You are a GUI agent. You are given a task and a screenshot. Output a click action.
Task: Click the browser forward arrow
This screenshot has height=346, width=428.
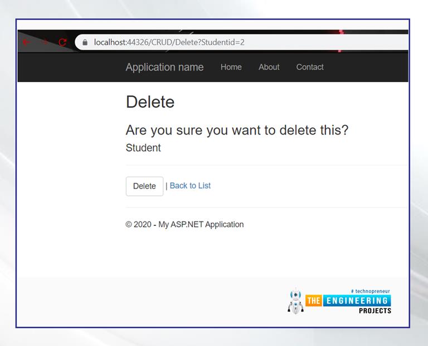pos(45,42)
